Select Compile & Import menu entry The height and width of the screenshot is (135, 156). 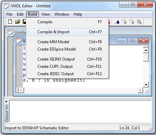point(67,32)
